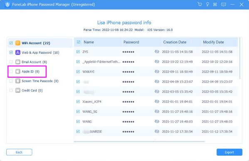Click the WANG_5G network name

[90, 112]
